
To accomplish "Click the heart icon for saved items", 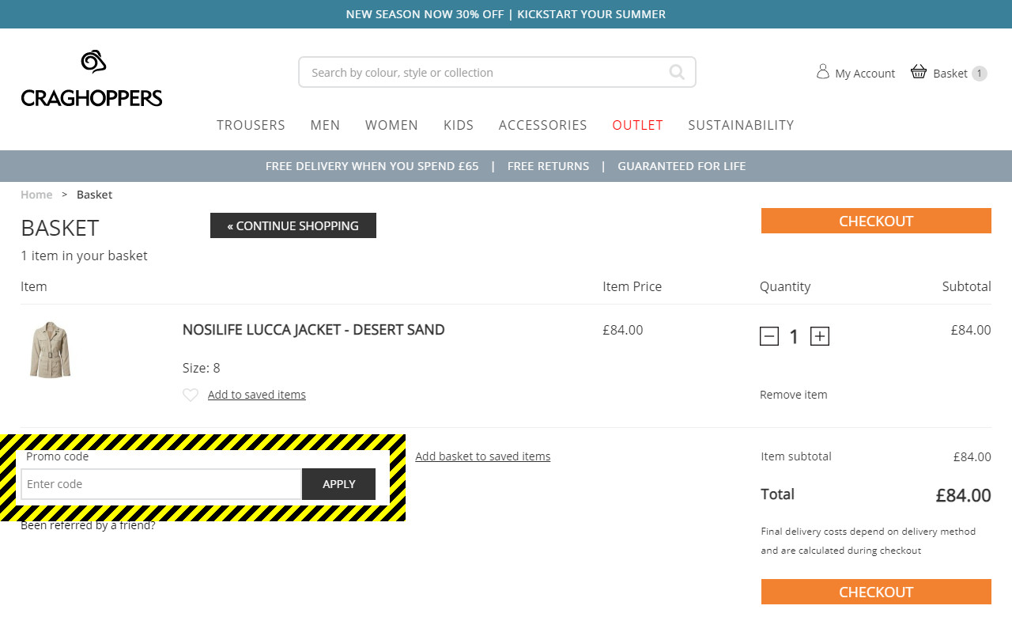I will click(191, 395).
